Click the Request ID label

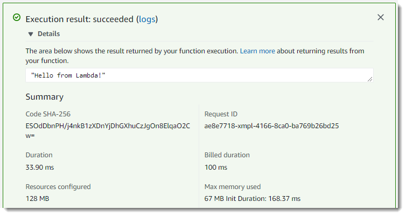tap(221, 114)
